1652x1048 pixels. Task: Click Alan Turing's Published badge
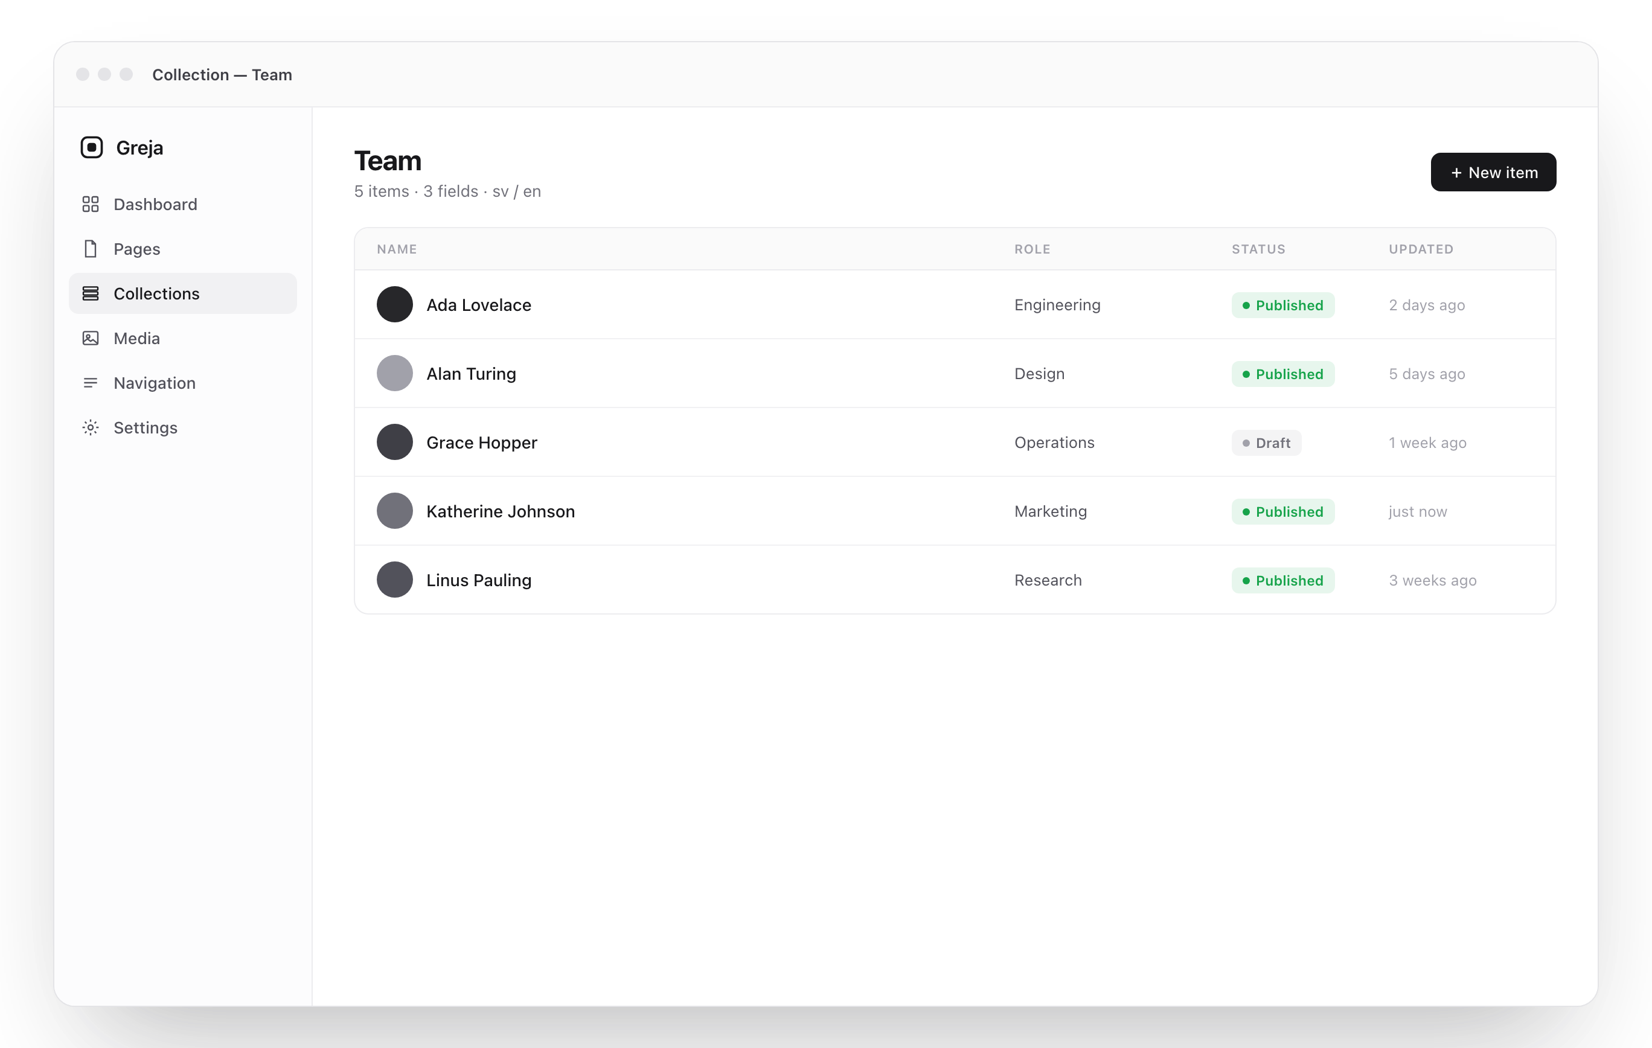pyautogui.click(x=1282, y=374)
